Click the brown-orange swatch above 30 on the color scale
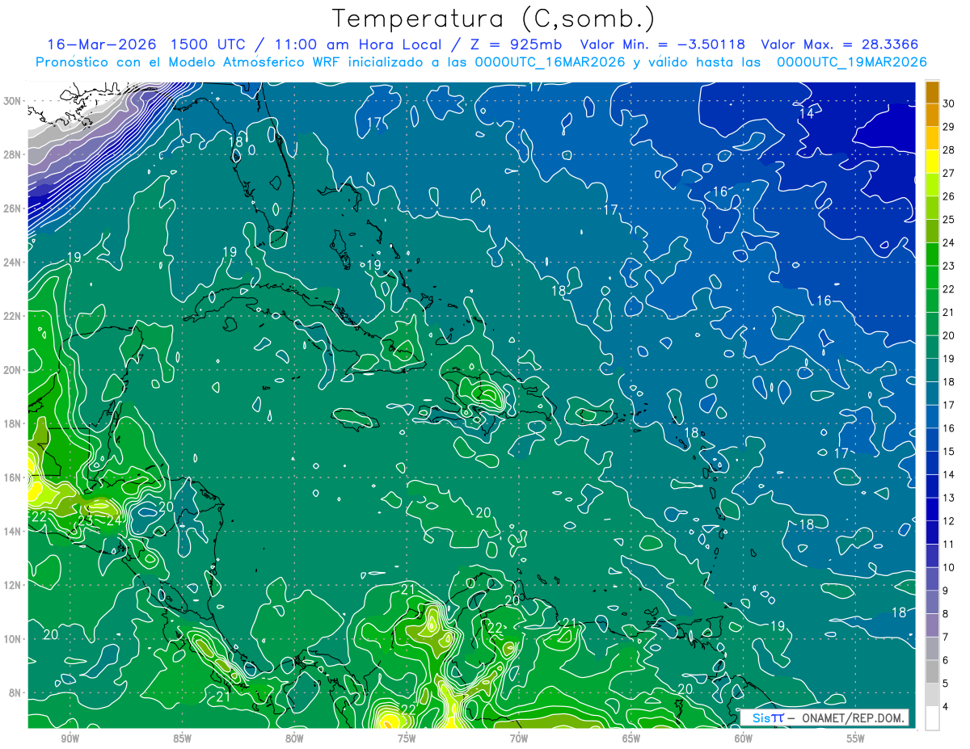 (933, 91)
